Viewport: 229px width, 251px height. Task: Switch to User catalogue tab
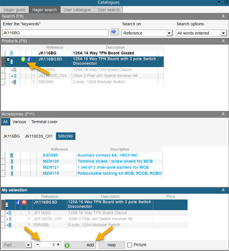[x=77, y=10]
